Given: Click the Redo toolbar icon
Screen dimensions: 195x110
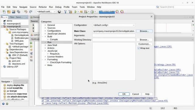Looking at the screenshot, I should (x=30, y=12).
